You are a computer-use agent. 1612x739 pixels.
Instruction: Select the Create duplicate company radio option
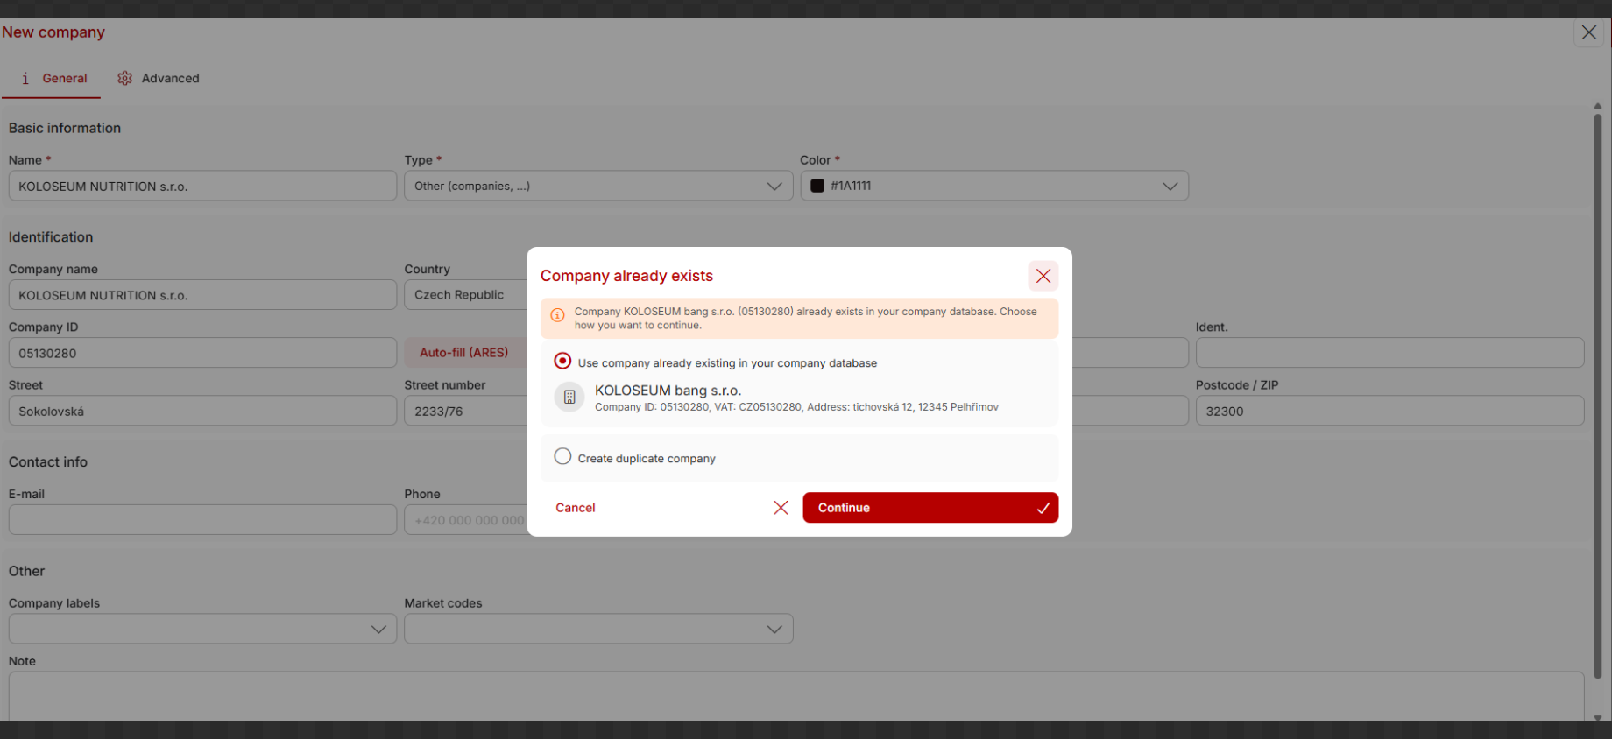562,457
